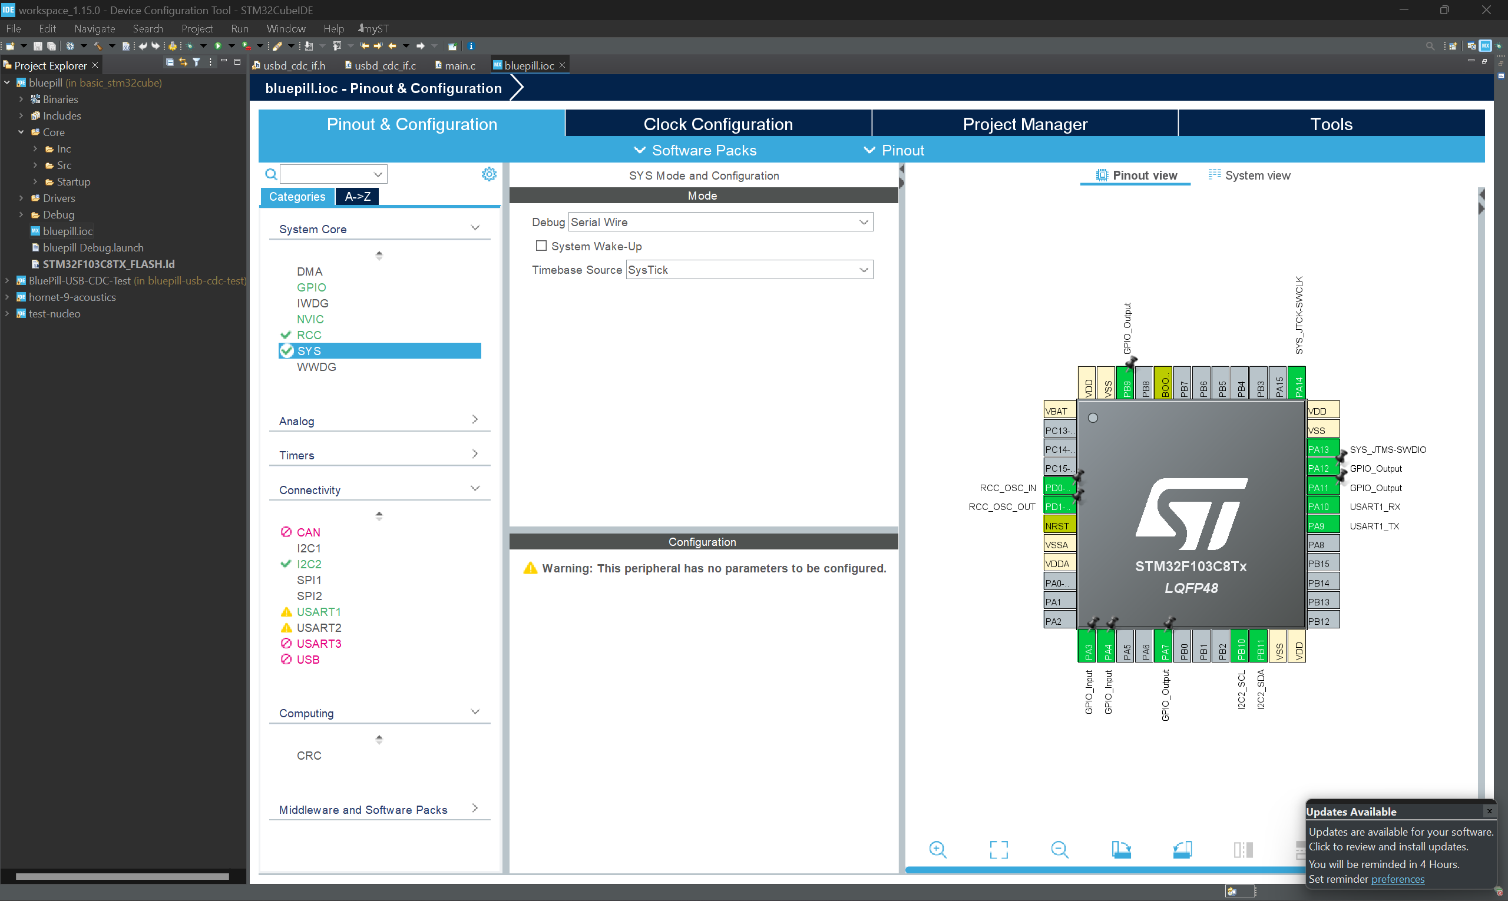Click the green PA14 pin on chip
The height and width of the screenshot is (901, 1508).
tap(1297, 383)
